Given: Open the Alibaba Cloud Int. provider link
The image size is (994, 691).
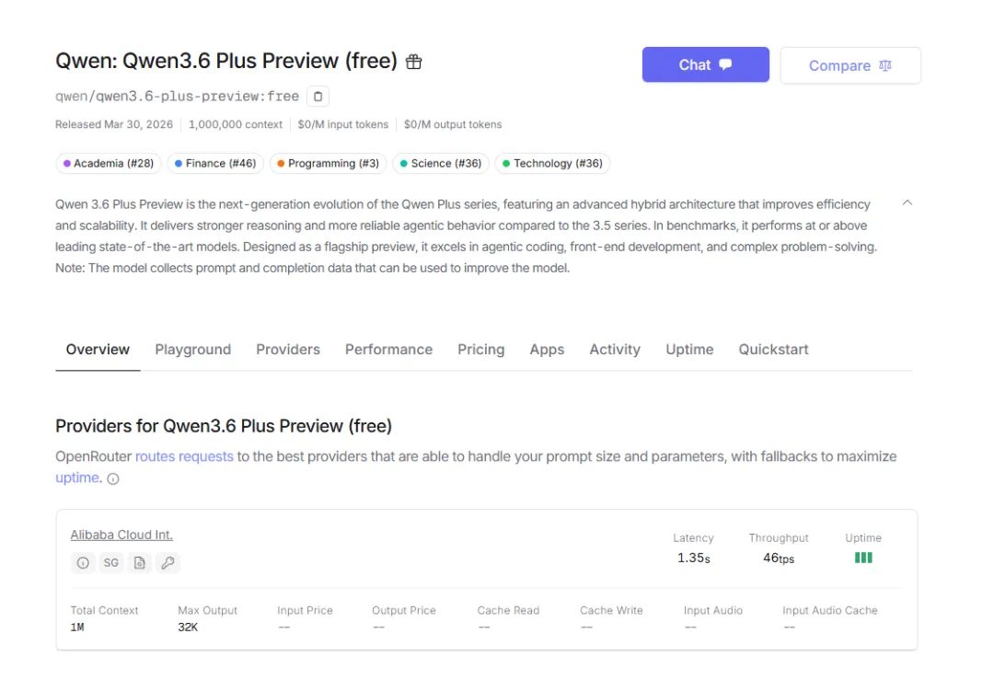Looking at the screenshot, I should [121, 535].
